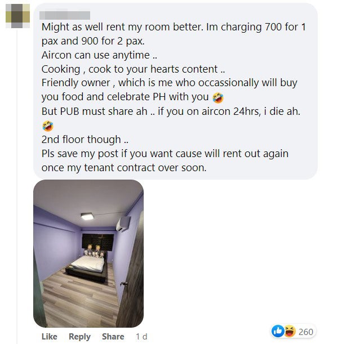The width and height of the screenshot is (342, 344).
Task: Click the wall aircon unit in the photo
Action: coord(123,224)
